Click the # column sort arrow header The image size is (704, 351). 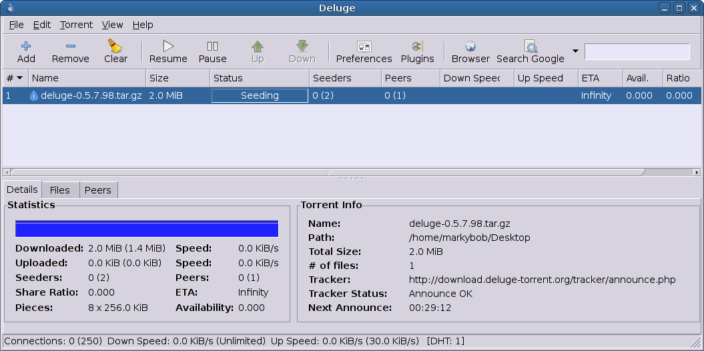click(15, 78)
